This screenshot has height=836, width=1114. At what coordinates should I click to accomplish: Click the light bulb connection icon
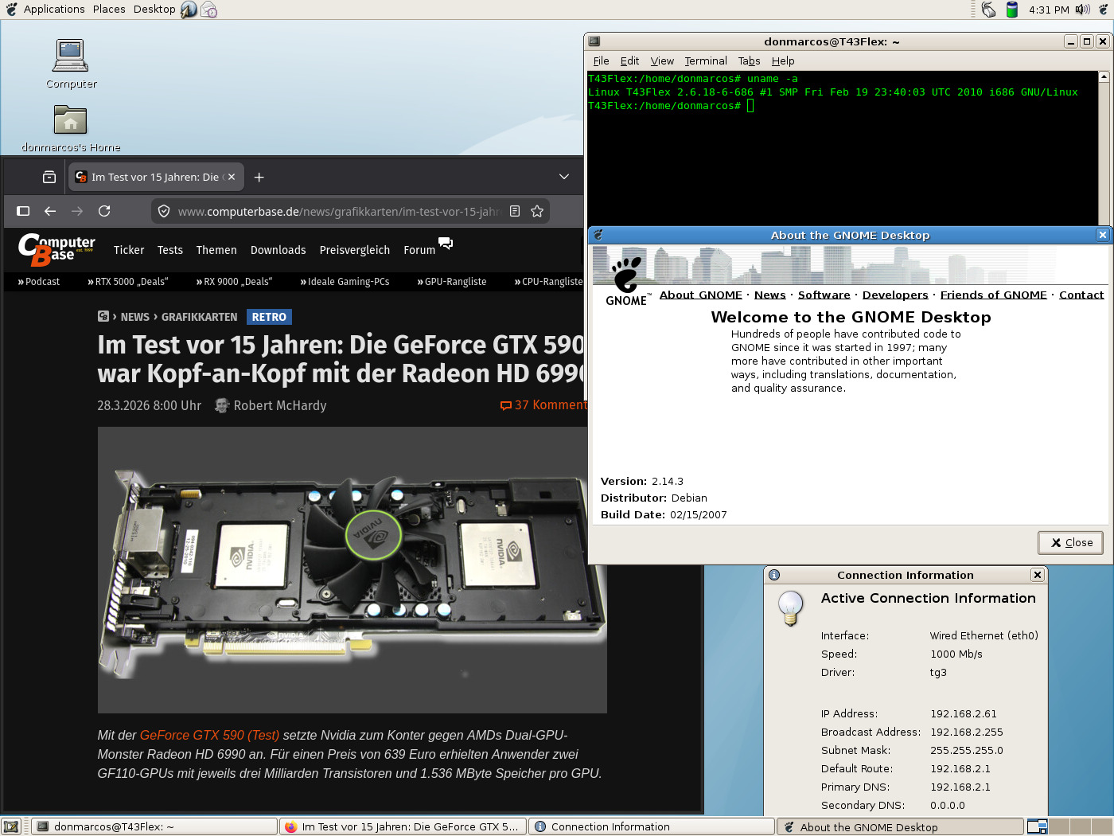coord(791,609)
